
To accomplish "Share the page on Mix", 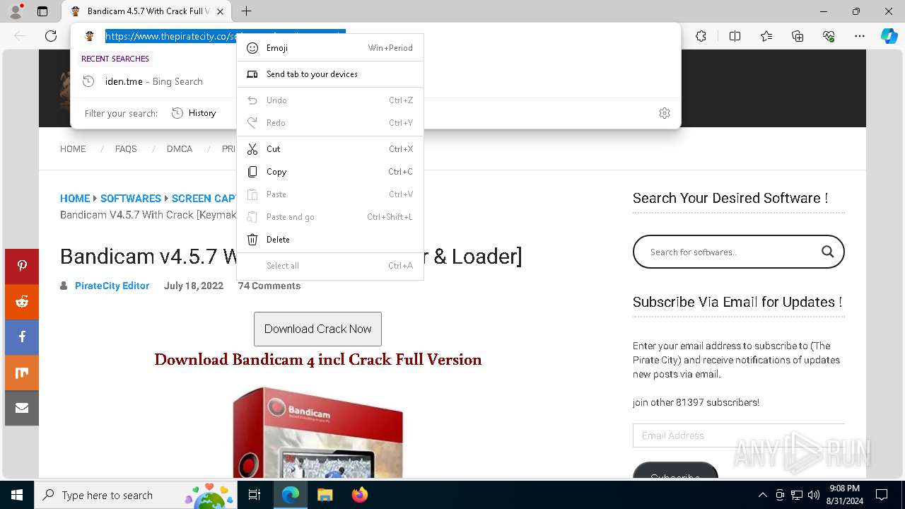I will tap(22, 373).
